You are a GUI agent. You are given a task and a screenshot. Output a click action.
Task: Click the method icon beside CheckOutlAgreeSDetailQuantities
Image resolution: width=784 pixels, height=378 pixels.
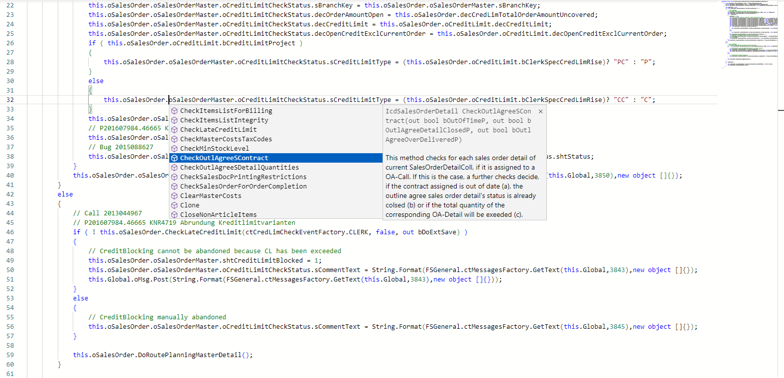174,168
